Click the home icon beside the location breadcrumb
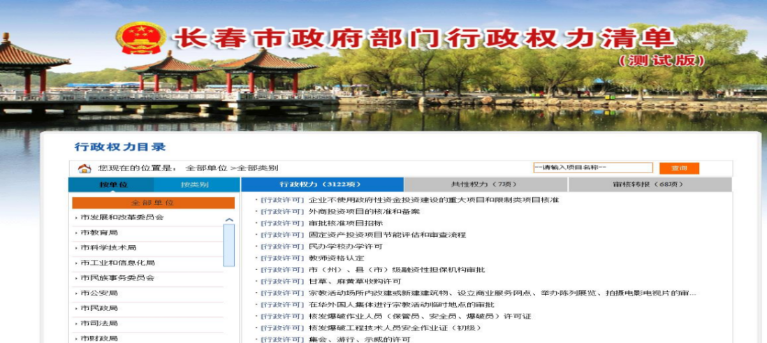The width and height of the screenshot is (767, 343). (85, 168)
